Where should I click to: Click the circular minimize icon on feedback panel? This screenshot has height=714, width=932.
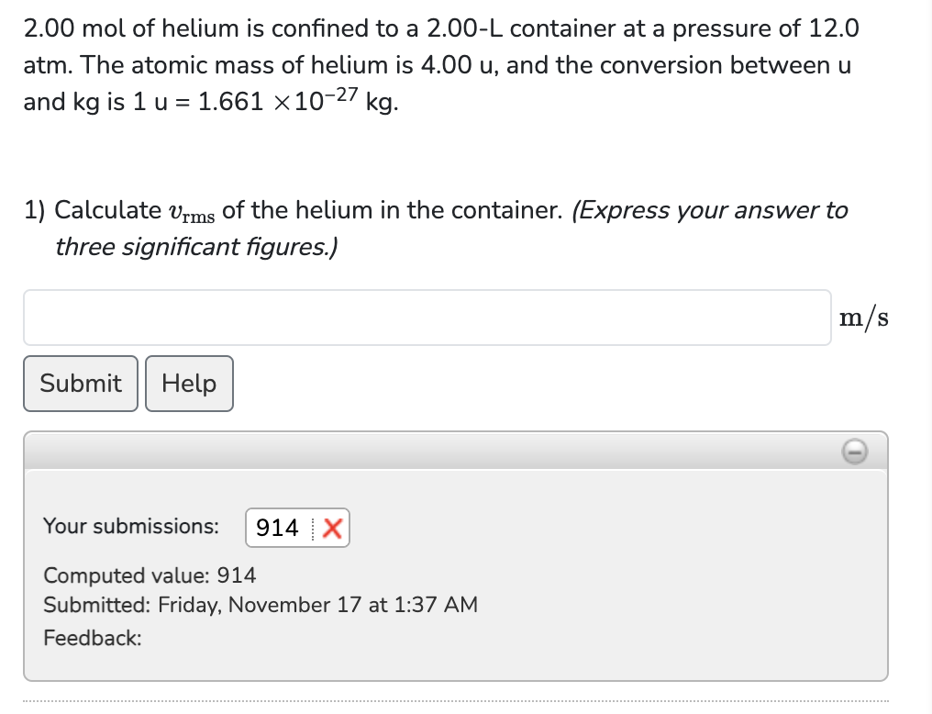coord(855,452)
